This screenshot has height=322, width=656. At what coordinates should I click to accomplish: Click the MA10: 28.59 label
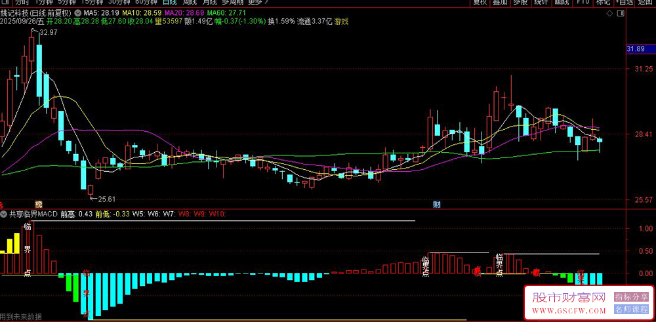pyautogui.click(x=142, y=13)
